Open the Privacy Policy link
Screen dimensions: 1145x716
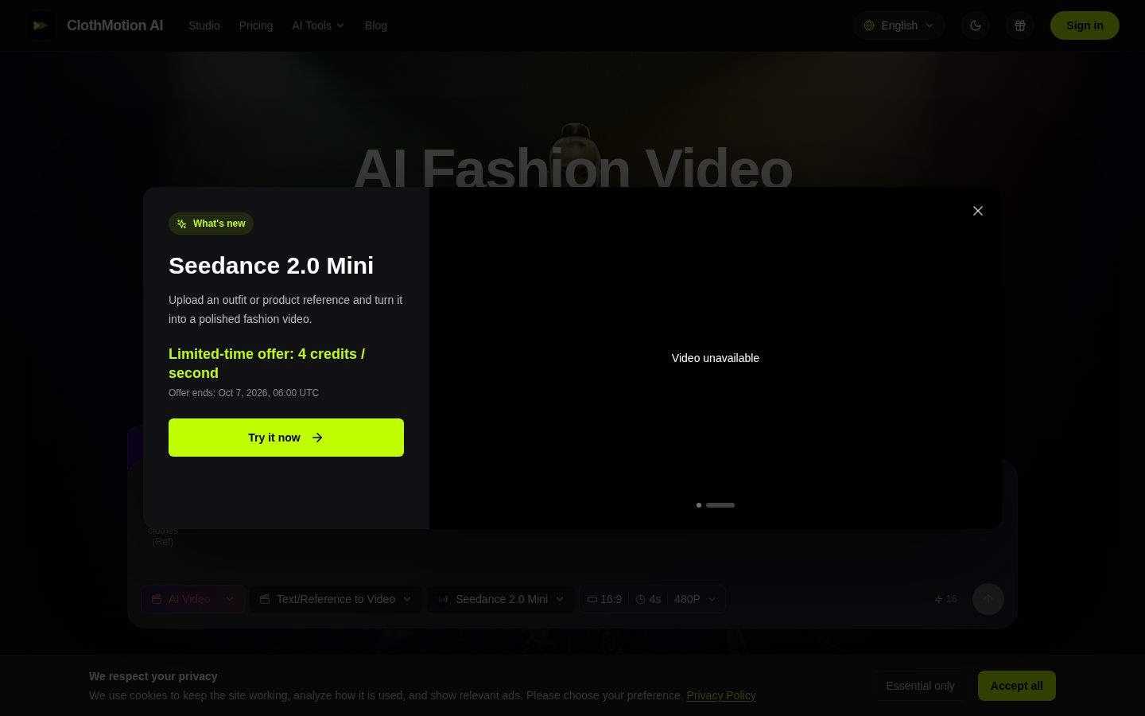point(721,695)
